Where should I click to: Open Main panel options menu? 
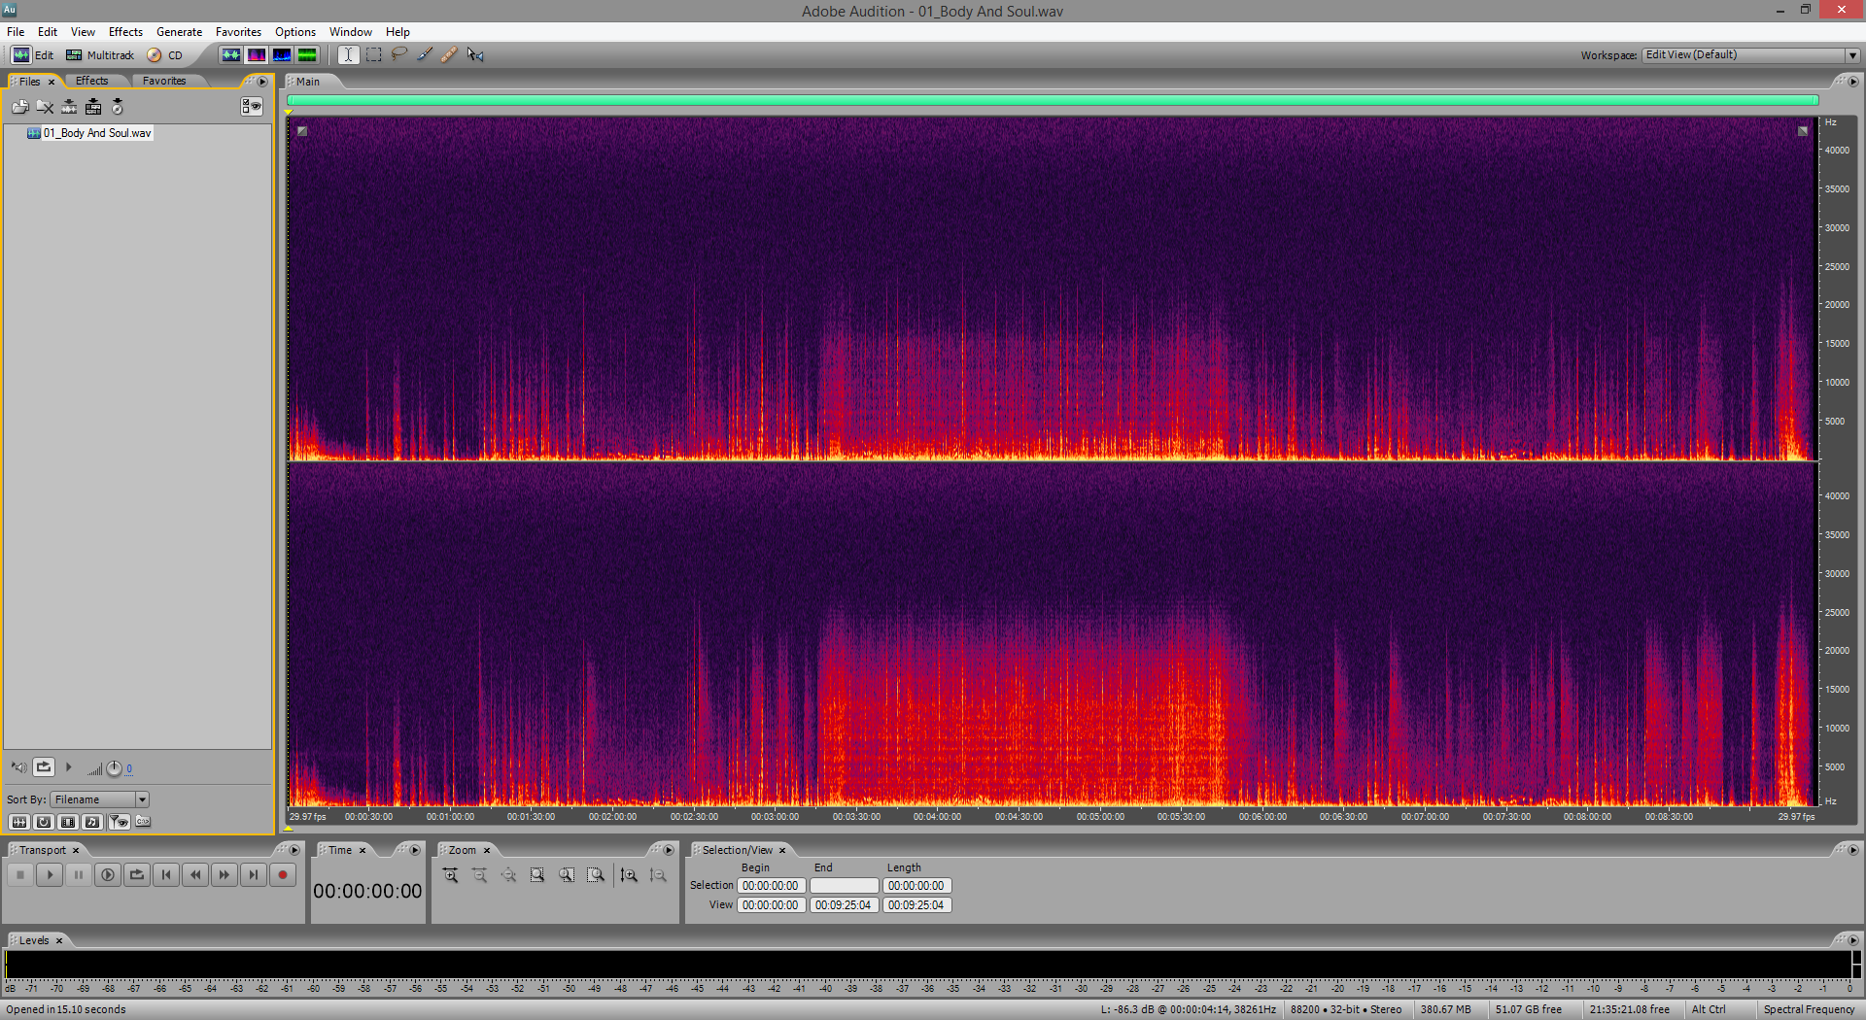pos(1852,82)
